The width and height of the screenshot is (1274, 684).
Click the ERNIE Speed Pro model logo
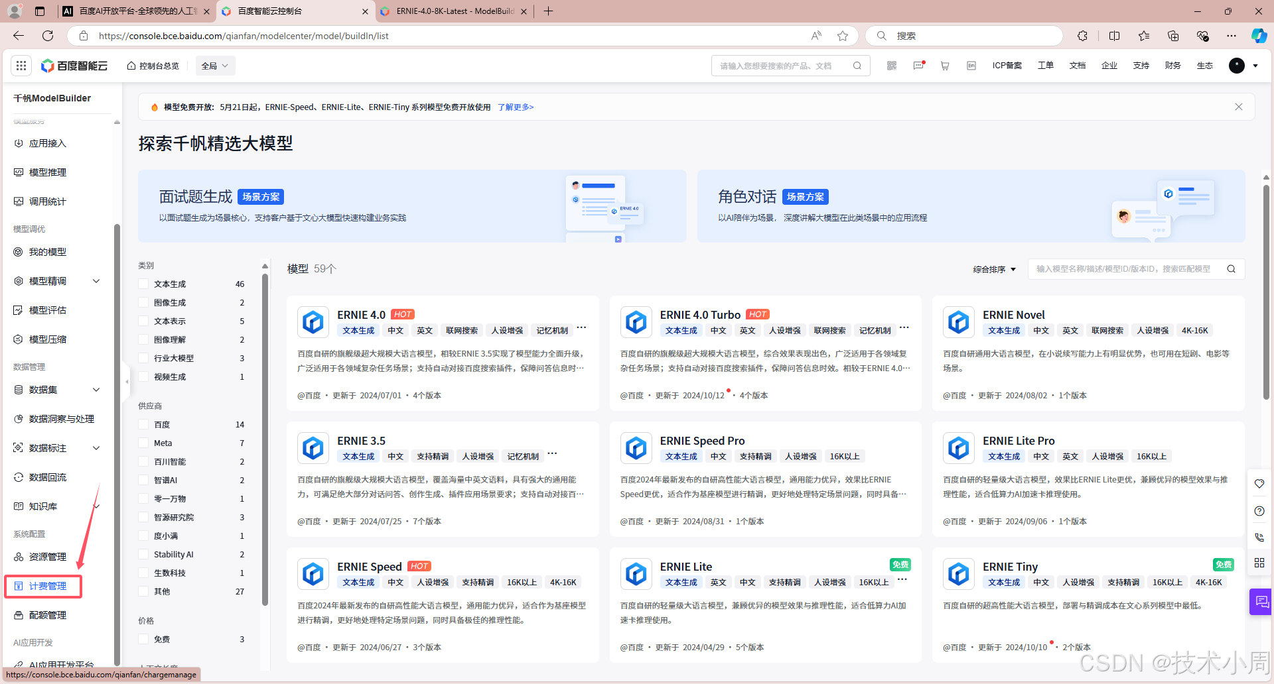[636, 449]
